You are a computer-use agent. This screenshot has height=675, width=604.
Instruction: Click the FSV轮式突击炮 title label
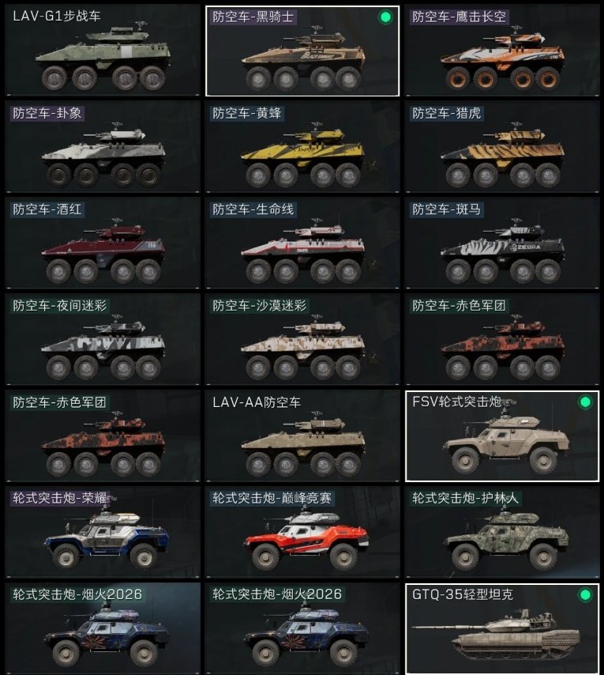tap(456, 402)
